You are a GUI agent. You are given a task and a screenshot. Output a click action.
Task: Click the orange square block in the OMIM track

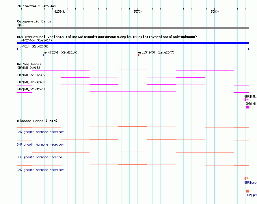[x=247, y=191]
